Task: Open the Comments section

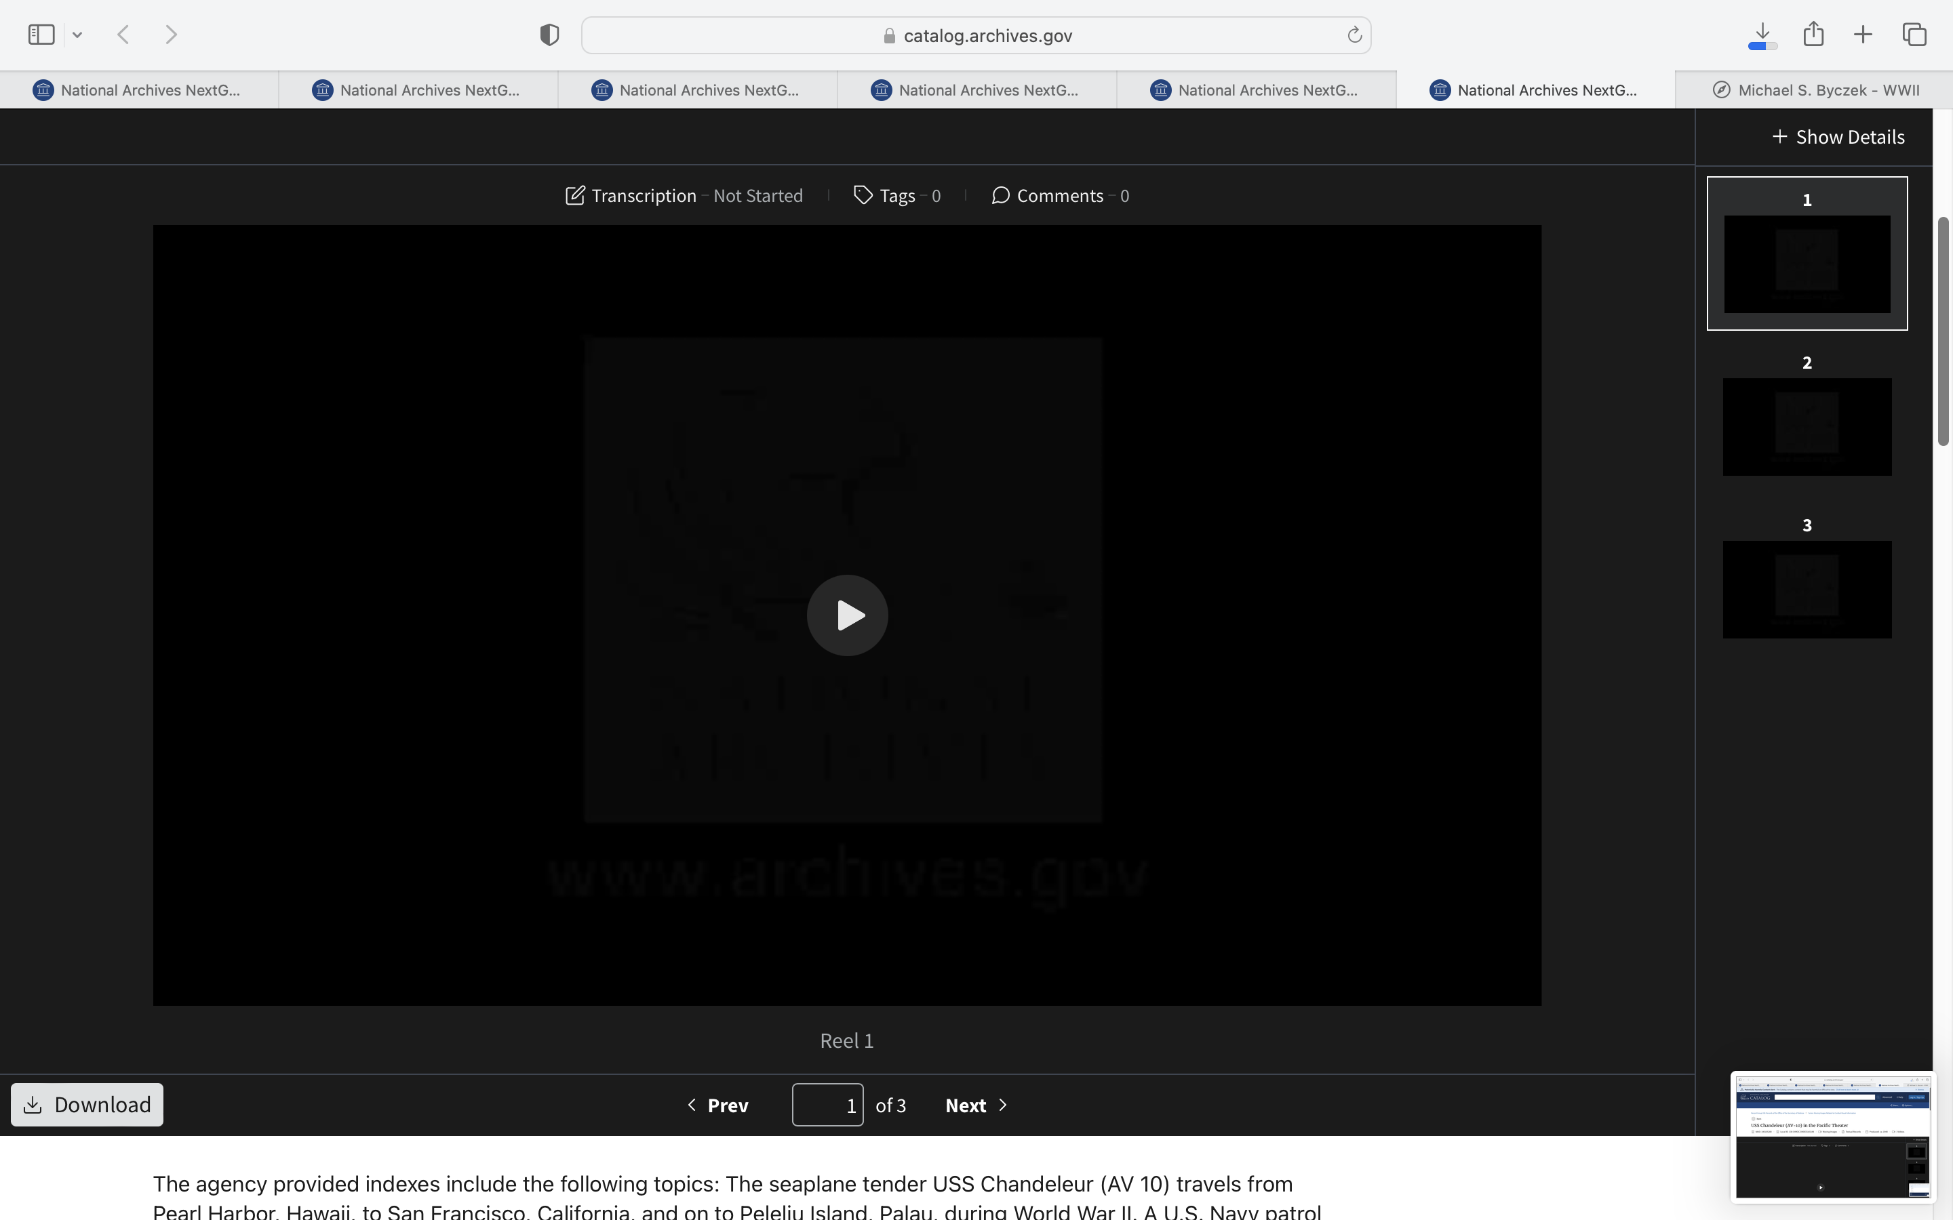Action: [x=1059, y=195]
